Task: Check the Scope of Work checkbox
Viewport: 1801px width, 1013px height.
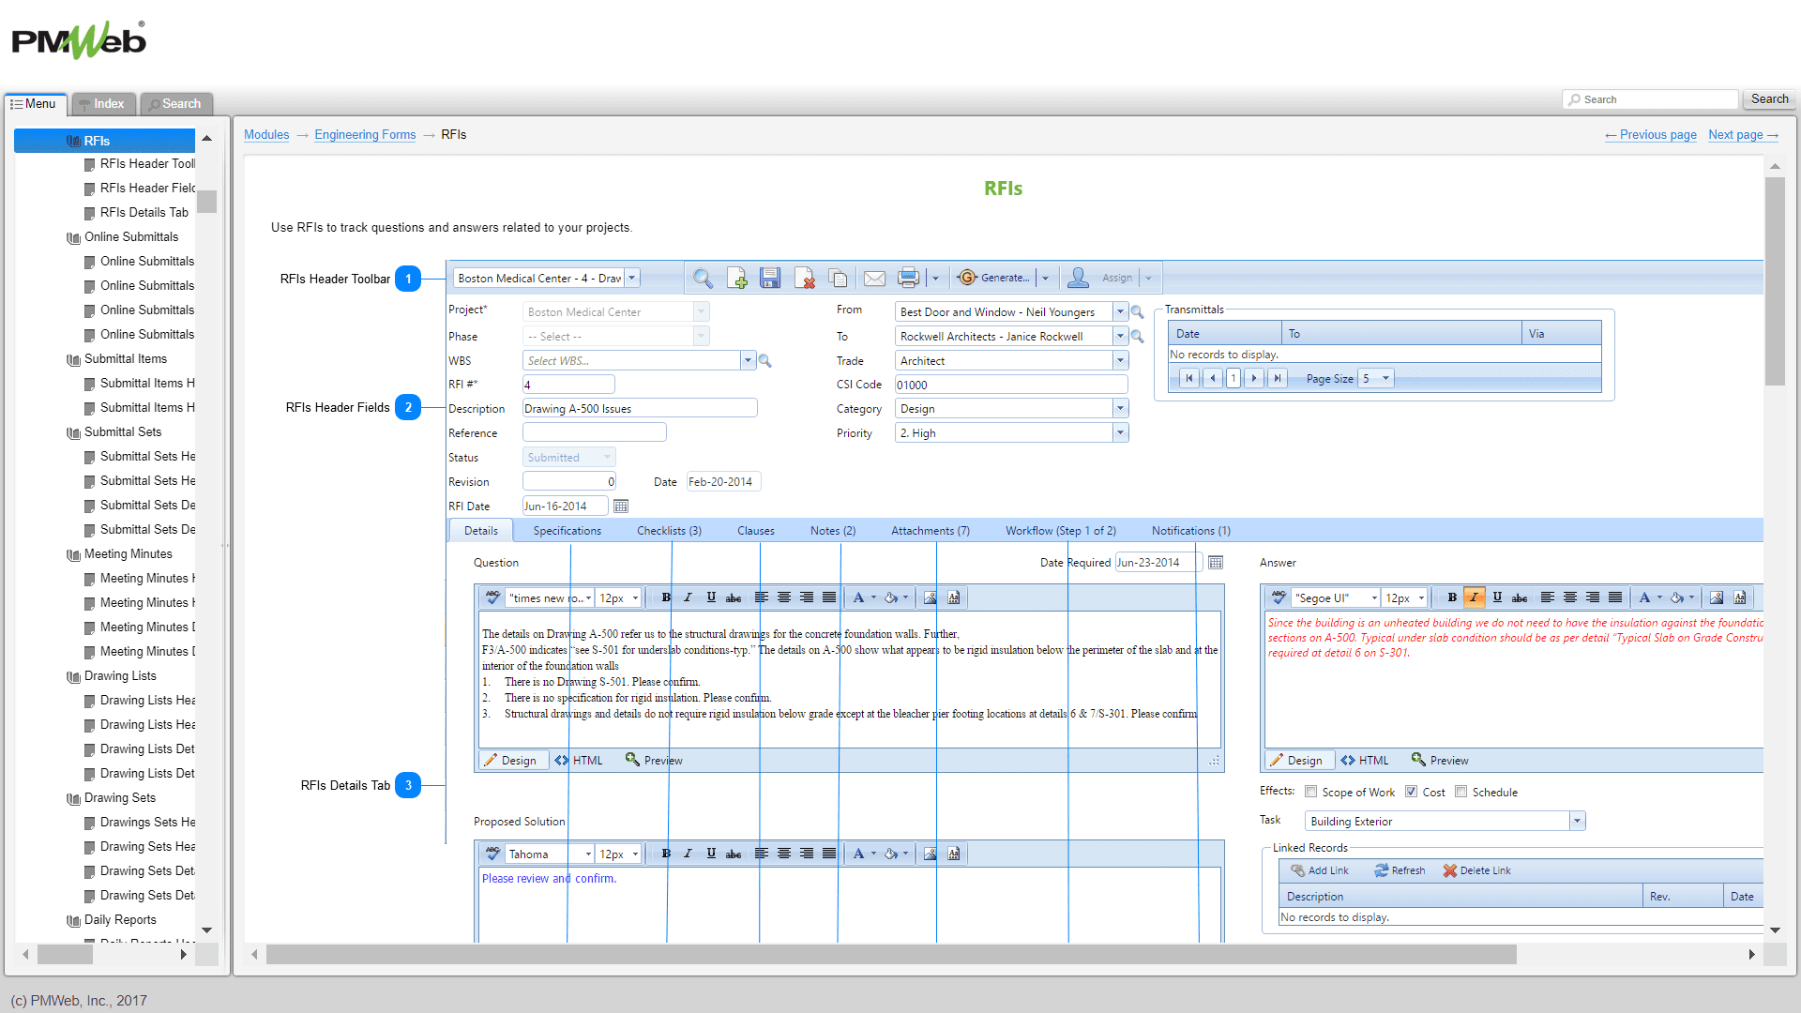Action: [1311, 792]
